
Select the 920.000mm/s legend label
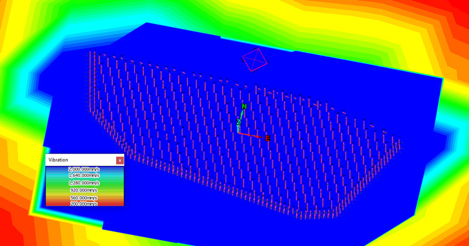84,190
